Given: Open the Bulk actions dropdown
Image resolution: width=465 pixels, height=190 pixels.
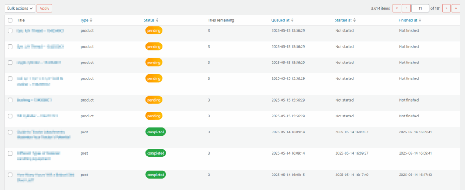Looking at the screenshot, I should pyautogui.click(x=20, y=8).
